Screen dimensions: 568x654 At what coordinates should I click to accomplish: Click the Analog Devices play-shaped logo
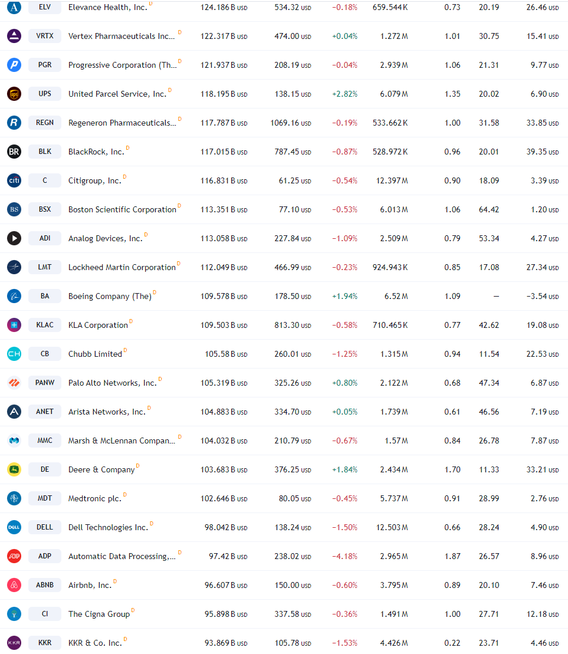pyautogui.click(x=14, y=238)
